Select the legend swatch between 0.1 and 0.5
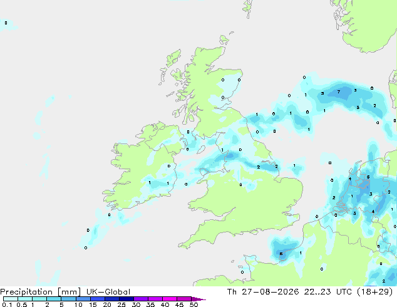This screenshot has width=397, height=307. click(11, 299)
